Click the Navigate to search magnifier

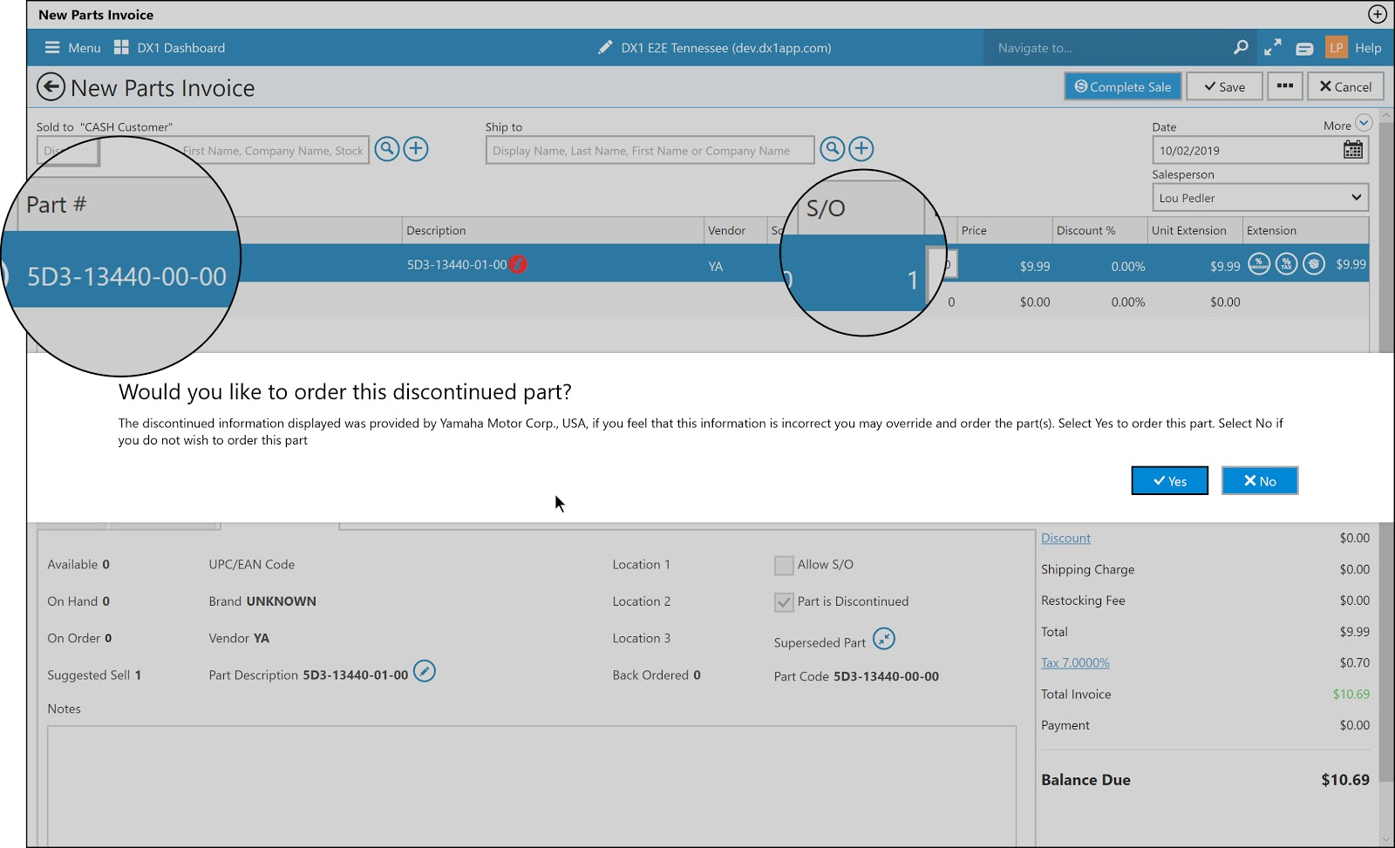click(1241, 48)
